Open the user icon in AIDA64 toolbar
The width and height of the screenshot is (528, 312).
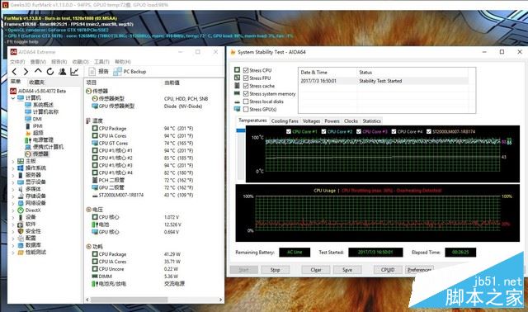(x=63, y=72)
